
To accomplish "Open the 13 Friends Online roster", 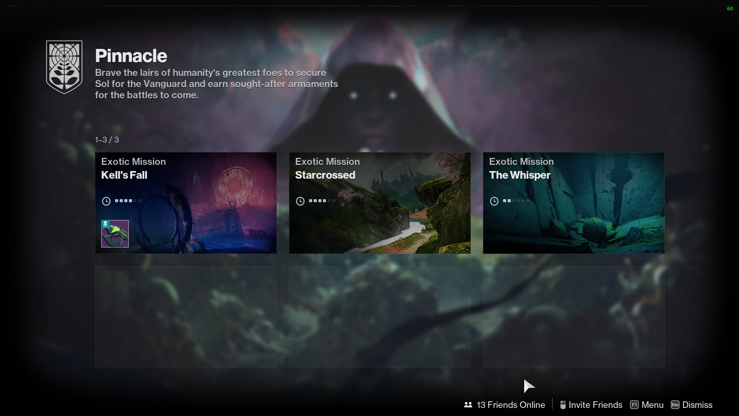I will tap(505, 405).
